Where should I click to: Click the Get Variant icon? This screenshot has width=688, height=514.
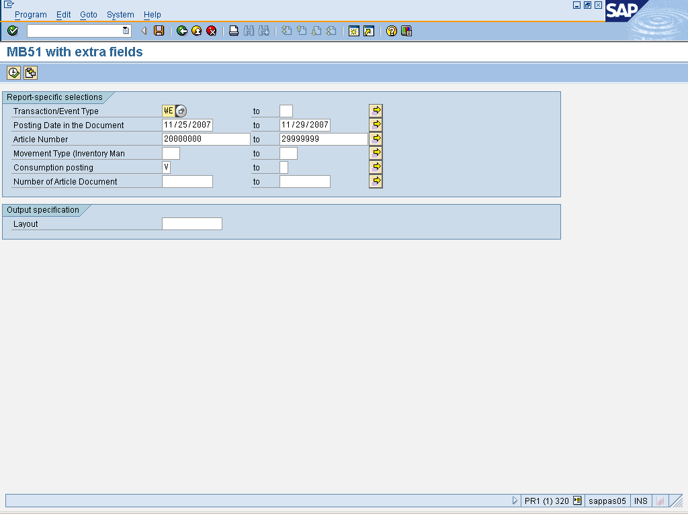pyautogui.click(x=30, y=72)
